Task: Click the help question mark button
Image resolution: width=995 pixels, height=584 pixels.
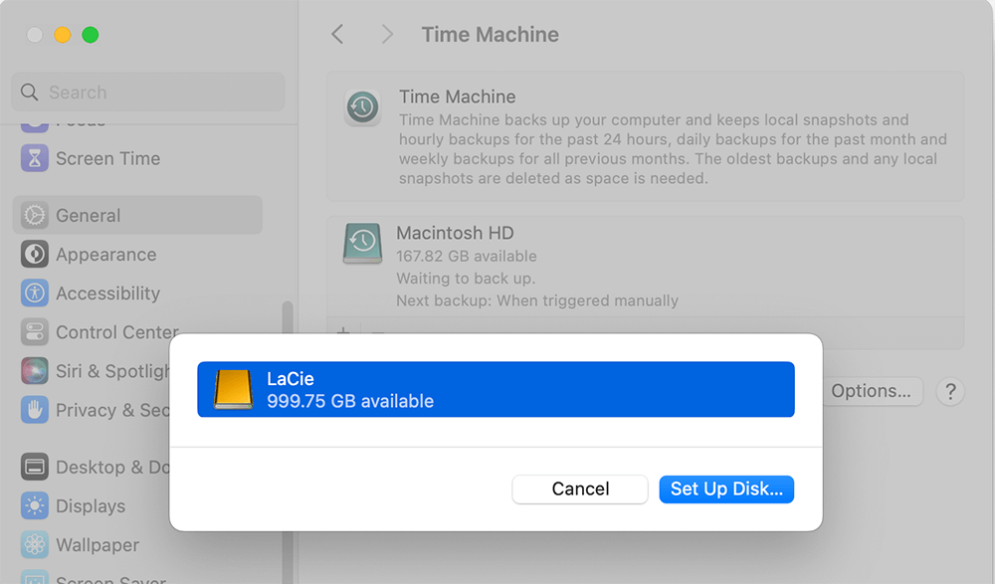Action: click(x=949, y=392)
